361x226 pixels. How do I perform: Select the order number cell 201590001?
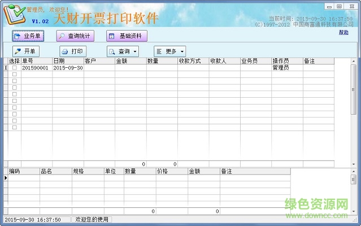pos(37,68)
